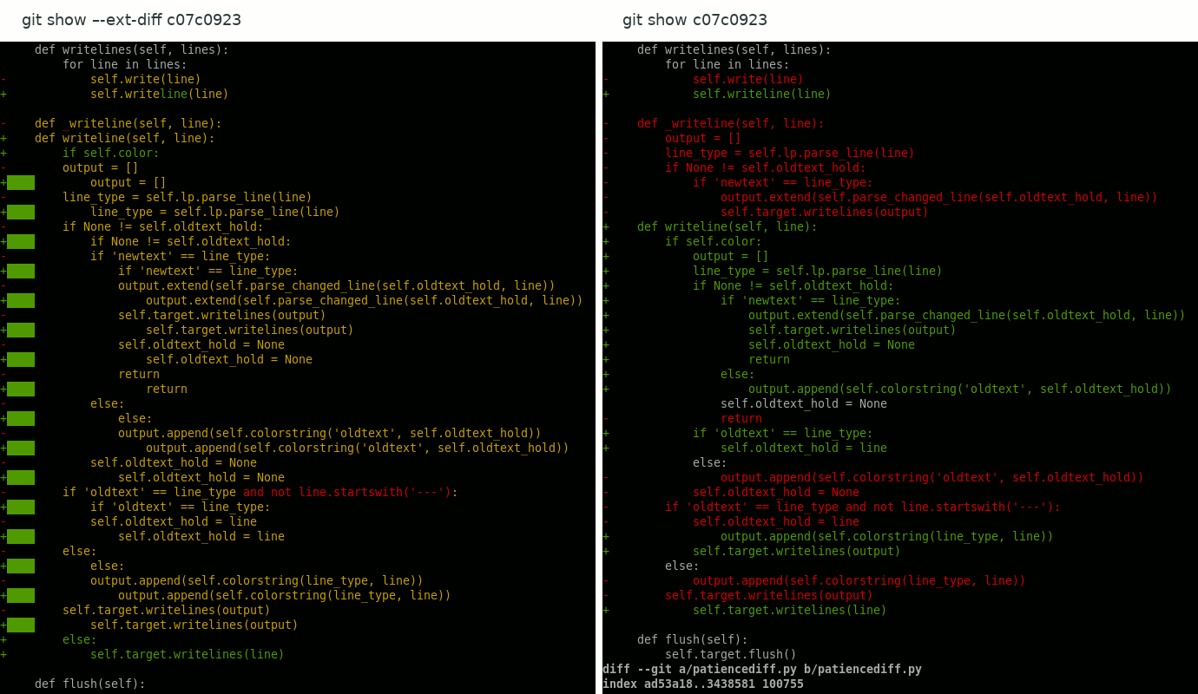Click 'for line in lines:' in right pane
Image resolution: width=1198 pixels, height=694 pixels.
[727, 64]
